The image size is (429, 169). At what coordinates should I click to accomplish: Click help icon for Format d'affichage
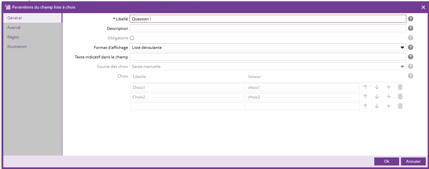tap(410, 48)
